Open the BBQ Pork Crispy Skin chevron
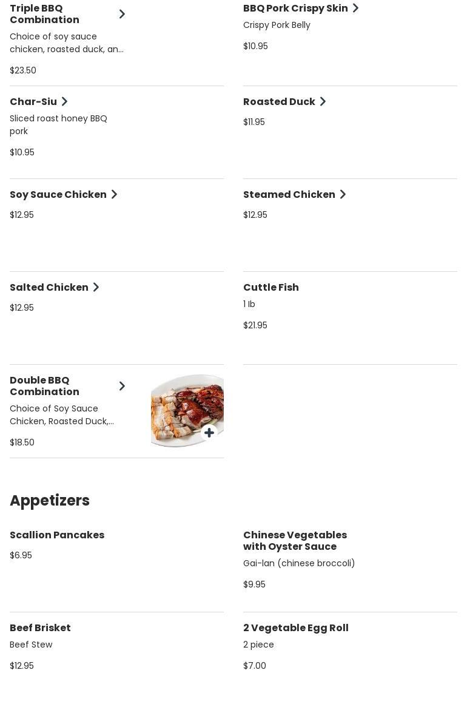 point(356,8)
